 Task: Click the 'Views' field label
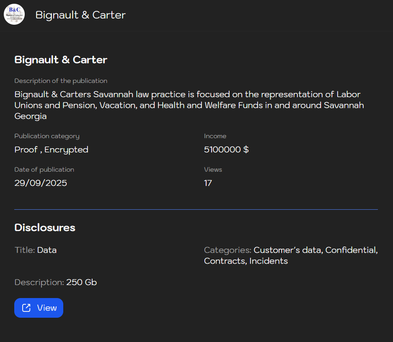213,170
